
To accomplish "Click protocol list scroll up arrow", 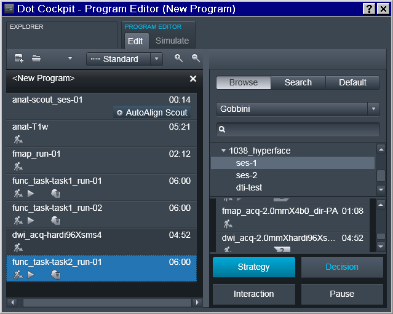I will tap(381, 205).
